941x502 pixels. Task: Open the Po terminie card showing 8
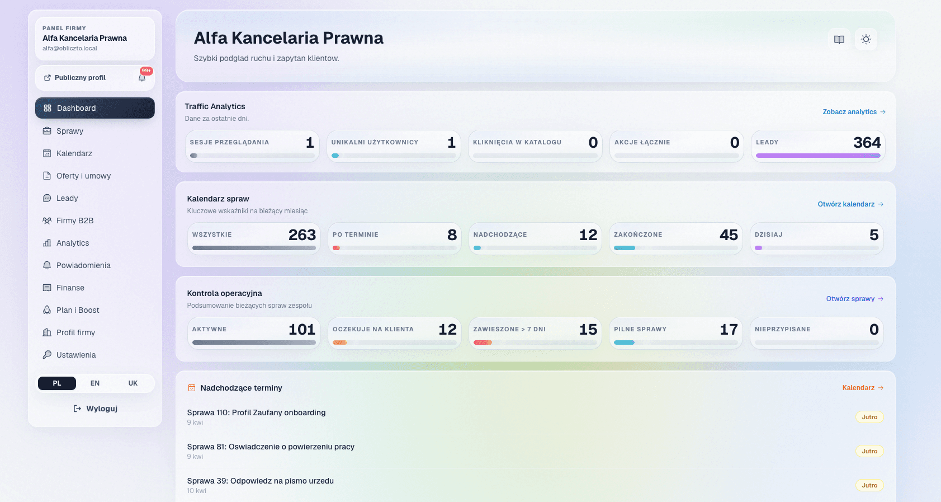pyautogui.click(x=395, y=239)
